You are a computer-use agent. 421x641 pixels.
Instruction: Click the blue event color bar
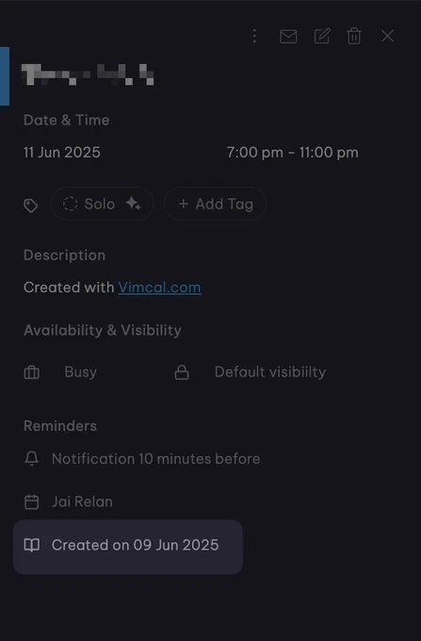5,76
